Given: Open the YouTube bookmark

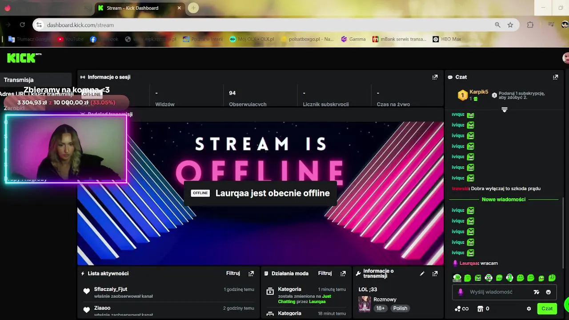Looking at the screenshot, I should [x=70, y=39].
